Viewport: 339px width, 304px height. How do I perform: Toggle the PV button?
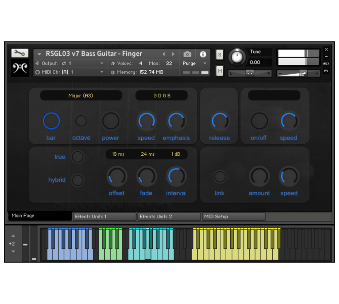tap(326, 71)
